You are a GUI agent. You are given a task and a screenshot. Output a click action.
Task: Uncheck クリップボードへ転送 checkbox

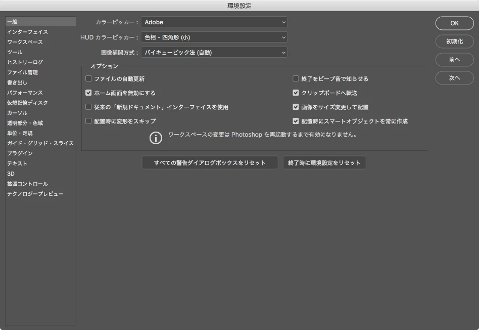296,93
